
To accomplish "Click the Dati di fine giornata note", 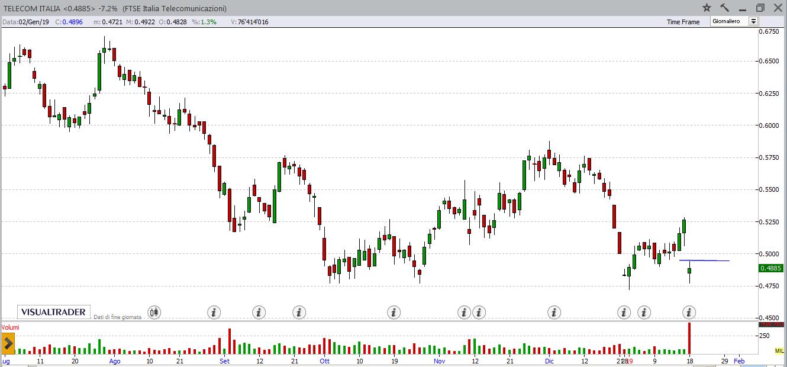I will click(117, 317).
